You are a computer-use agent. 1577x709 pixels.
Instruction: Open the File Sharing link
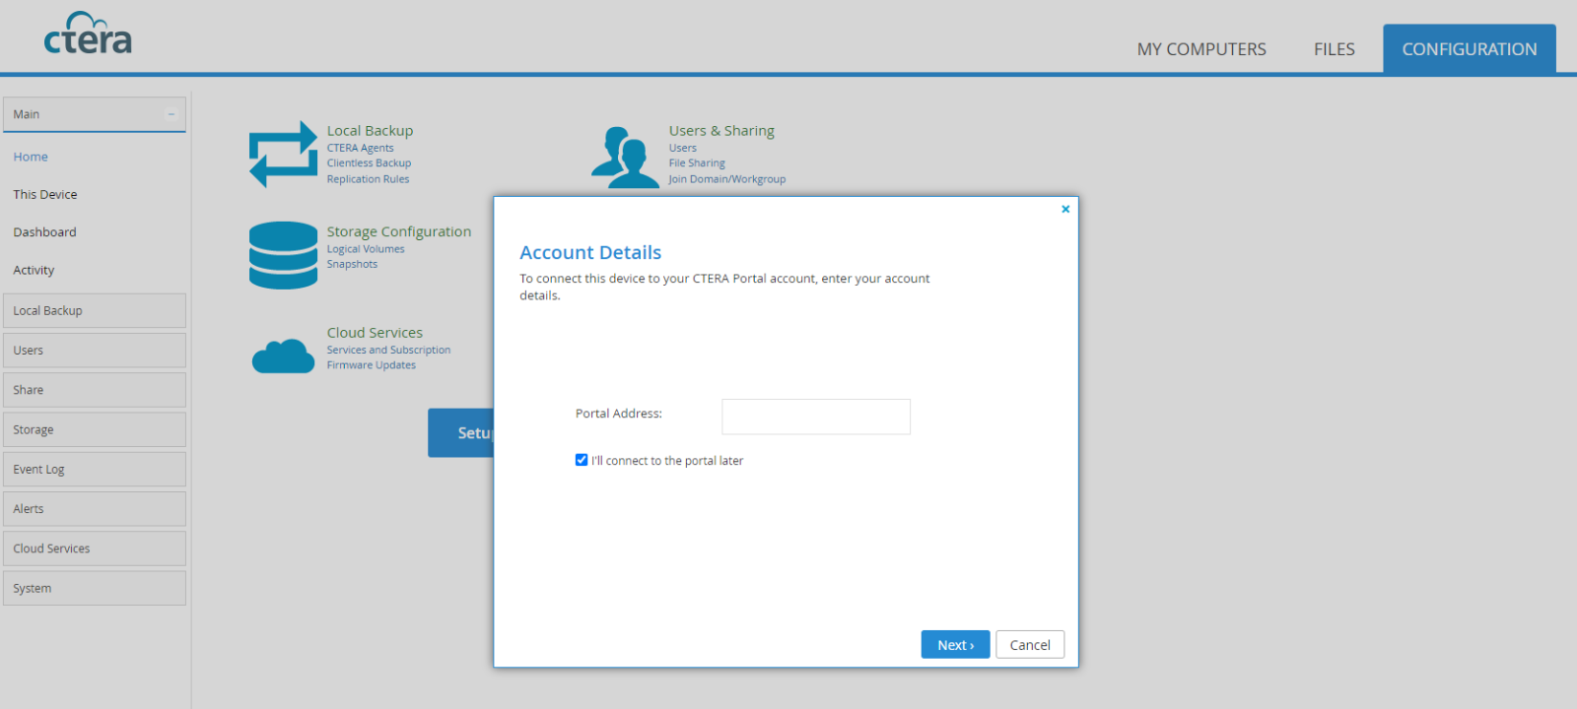click(697, 163)
